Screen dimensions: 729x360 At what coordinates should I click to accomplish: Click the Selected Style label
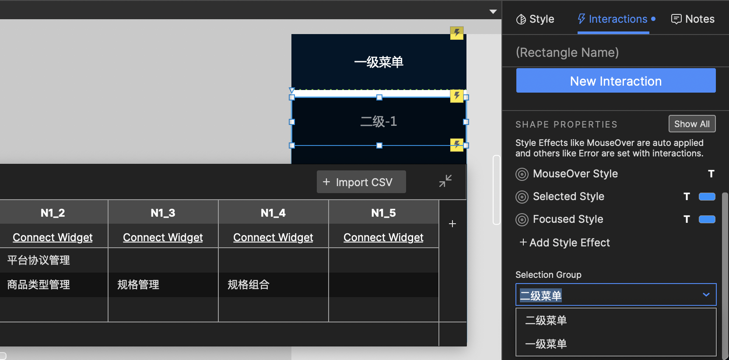pos(568,197)
